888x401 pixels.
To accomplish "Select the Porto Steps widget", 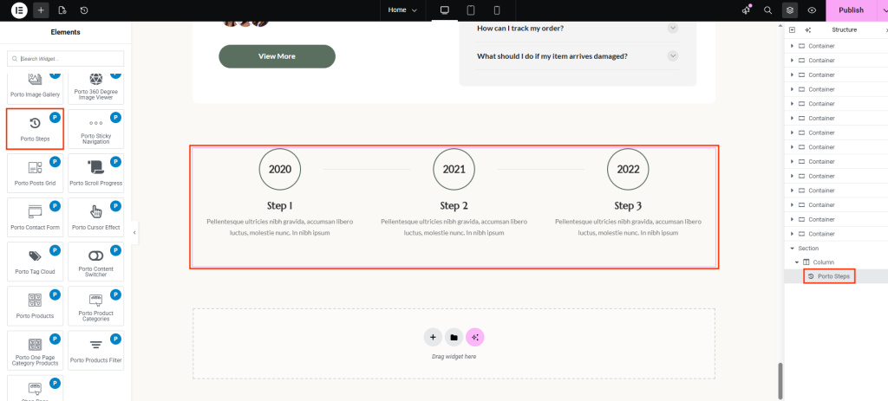I will click(35, 128).
